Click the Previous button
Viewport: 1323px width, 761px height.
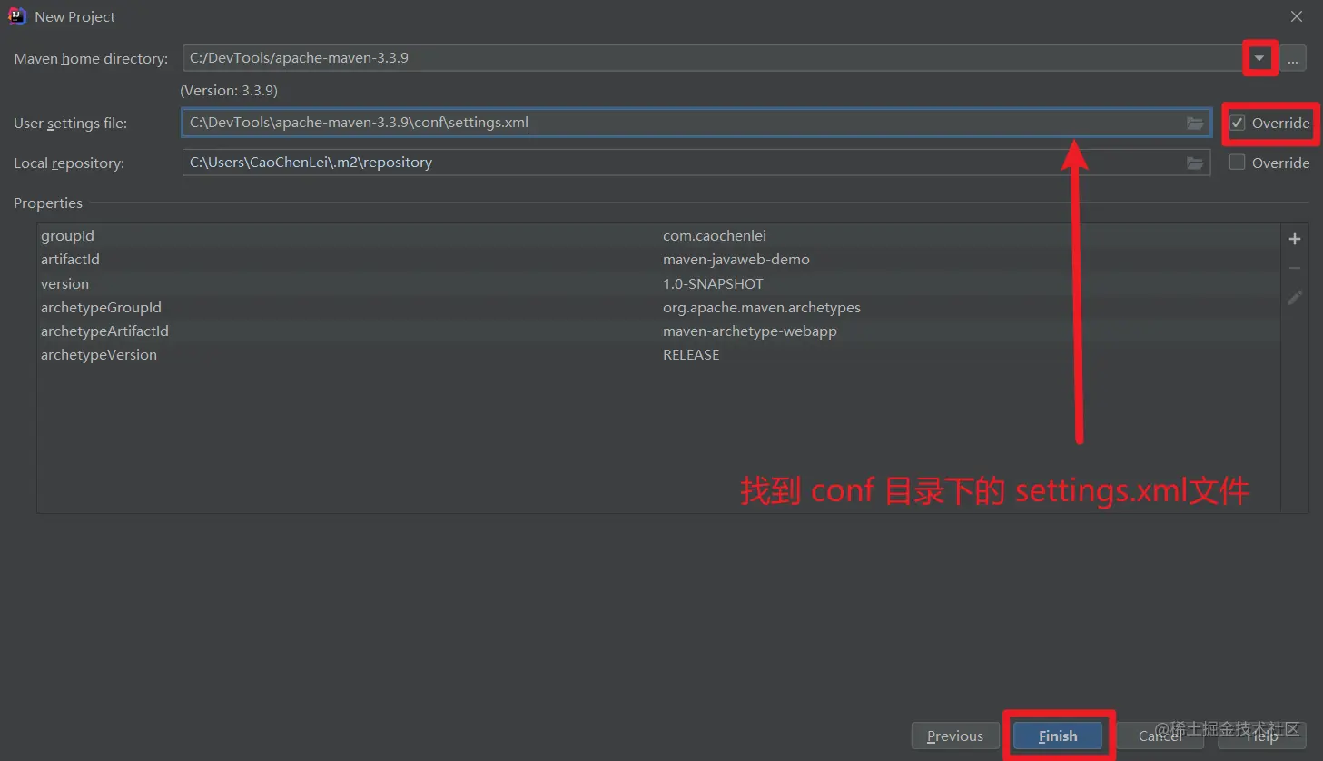[x=955, y=736]
